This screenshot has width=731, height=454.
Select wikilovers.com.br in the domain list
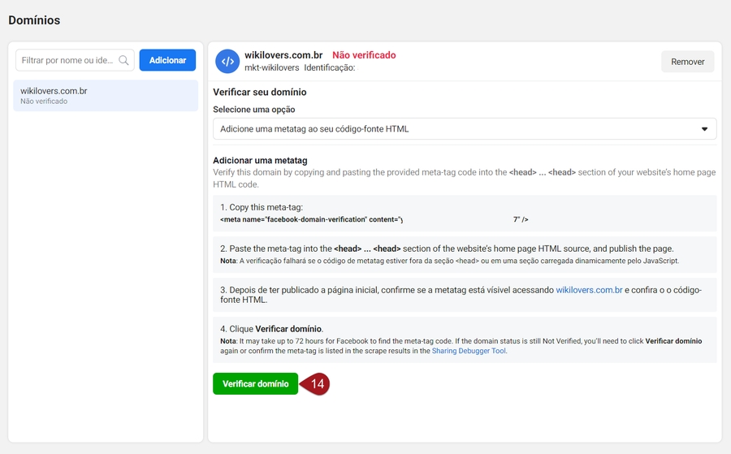point(106,96)
